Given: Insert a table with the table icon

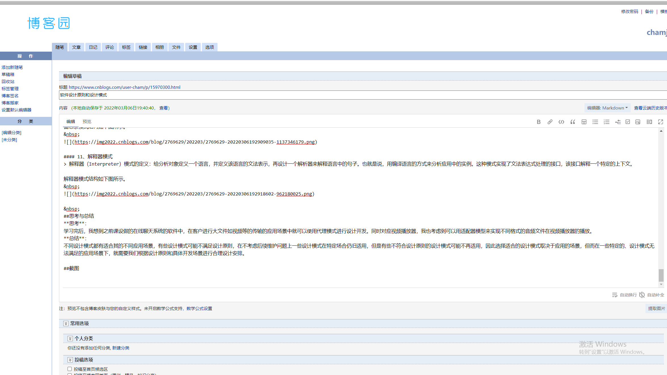Looking at the screenshot, I should click(584, 122).
